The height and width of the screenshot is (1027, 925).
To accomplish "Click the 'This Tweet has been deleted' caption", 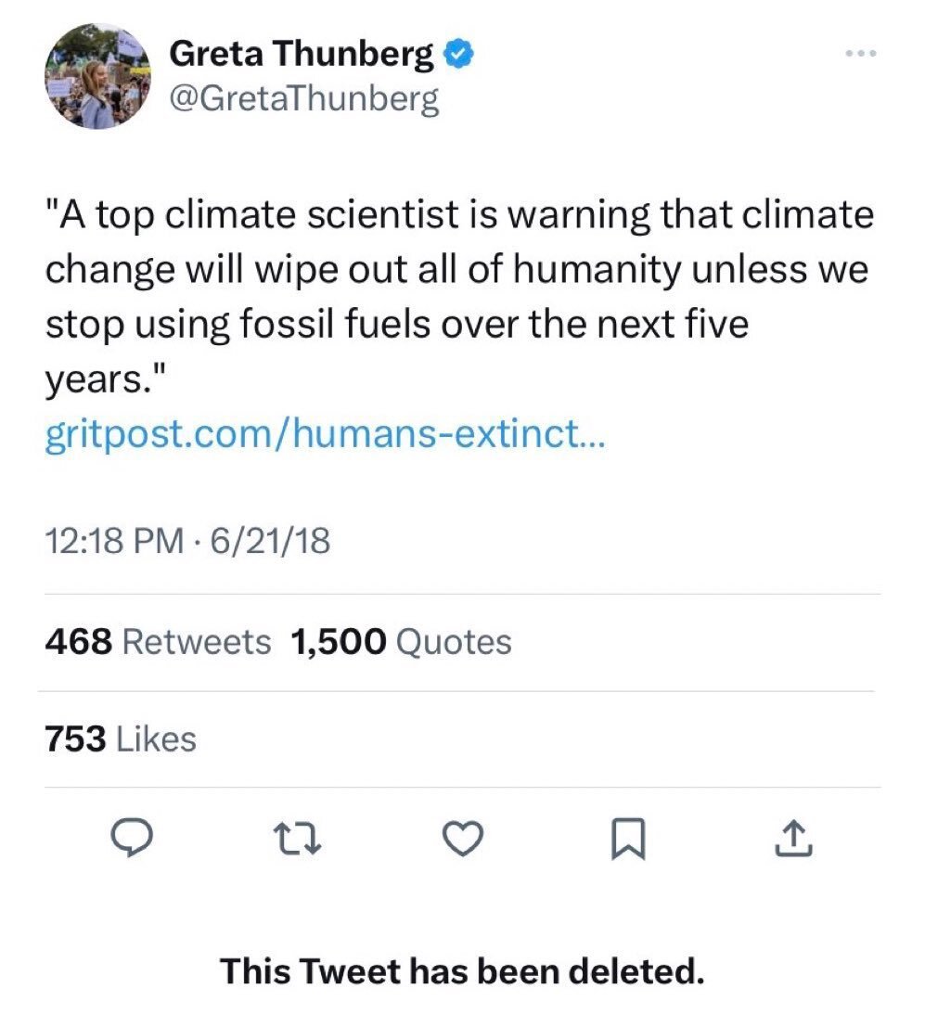I will point(462,970).
